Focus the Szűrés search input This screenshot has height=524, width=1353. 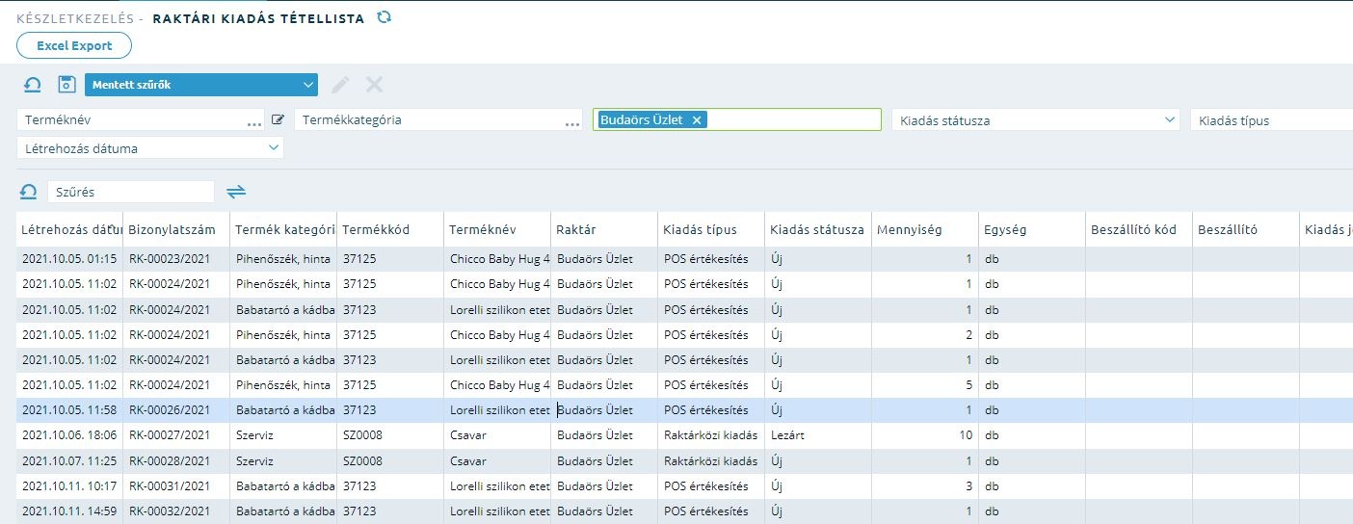130,192
